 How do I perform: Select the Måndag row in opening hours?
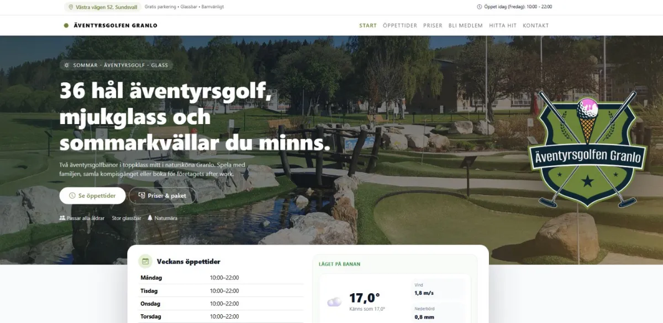click(x=221, y=278)
